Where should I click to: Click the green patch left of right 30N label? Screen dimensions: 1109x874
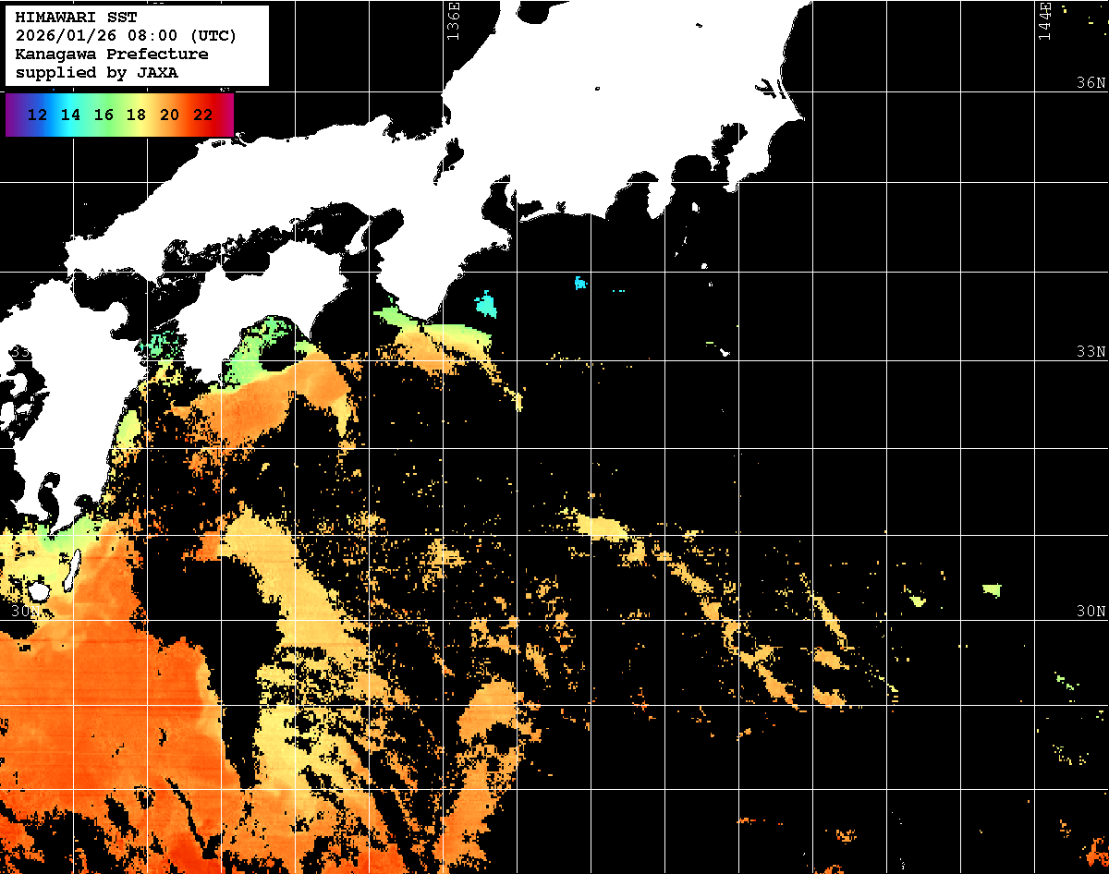(992, 589)
